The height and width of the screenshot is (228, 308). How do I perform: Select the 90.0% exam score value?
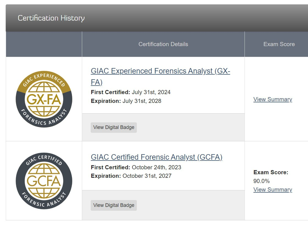(262, 181)
